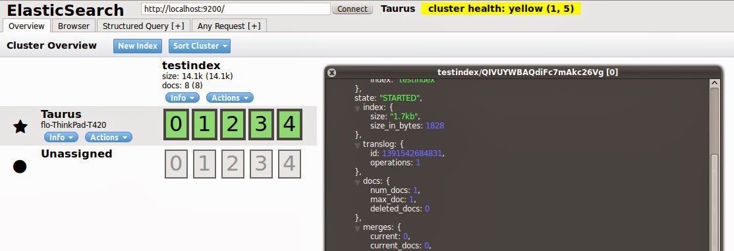Open the Any Request [+] tab
Viewport: 734px width, 251px height.
click(x=229, y=26)
